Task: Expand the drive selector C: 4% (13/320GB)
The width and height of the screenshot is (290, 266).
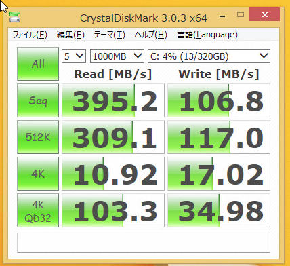Action: [209, 56]
